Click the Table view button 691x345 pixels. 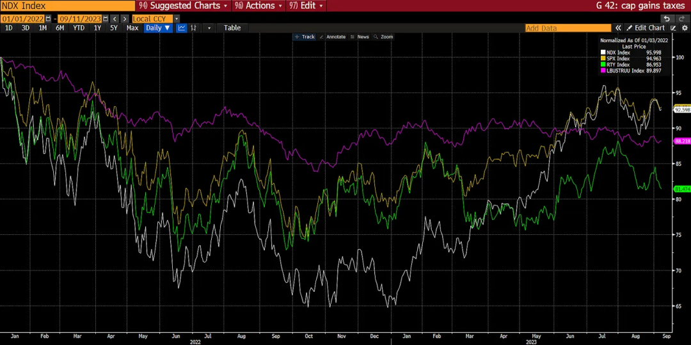coord(232,28)
